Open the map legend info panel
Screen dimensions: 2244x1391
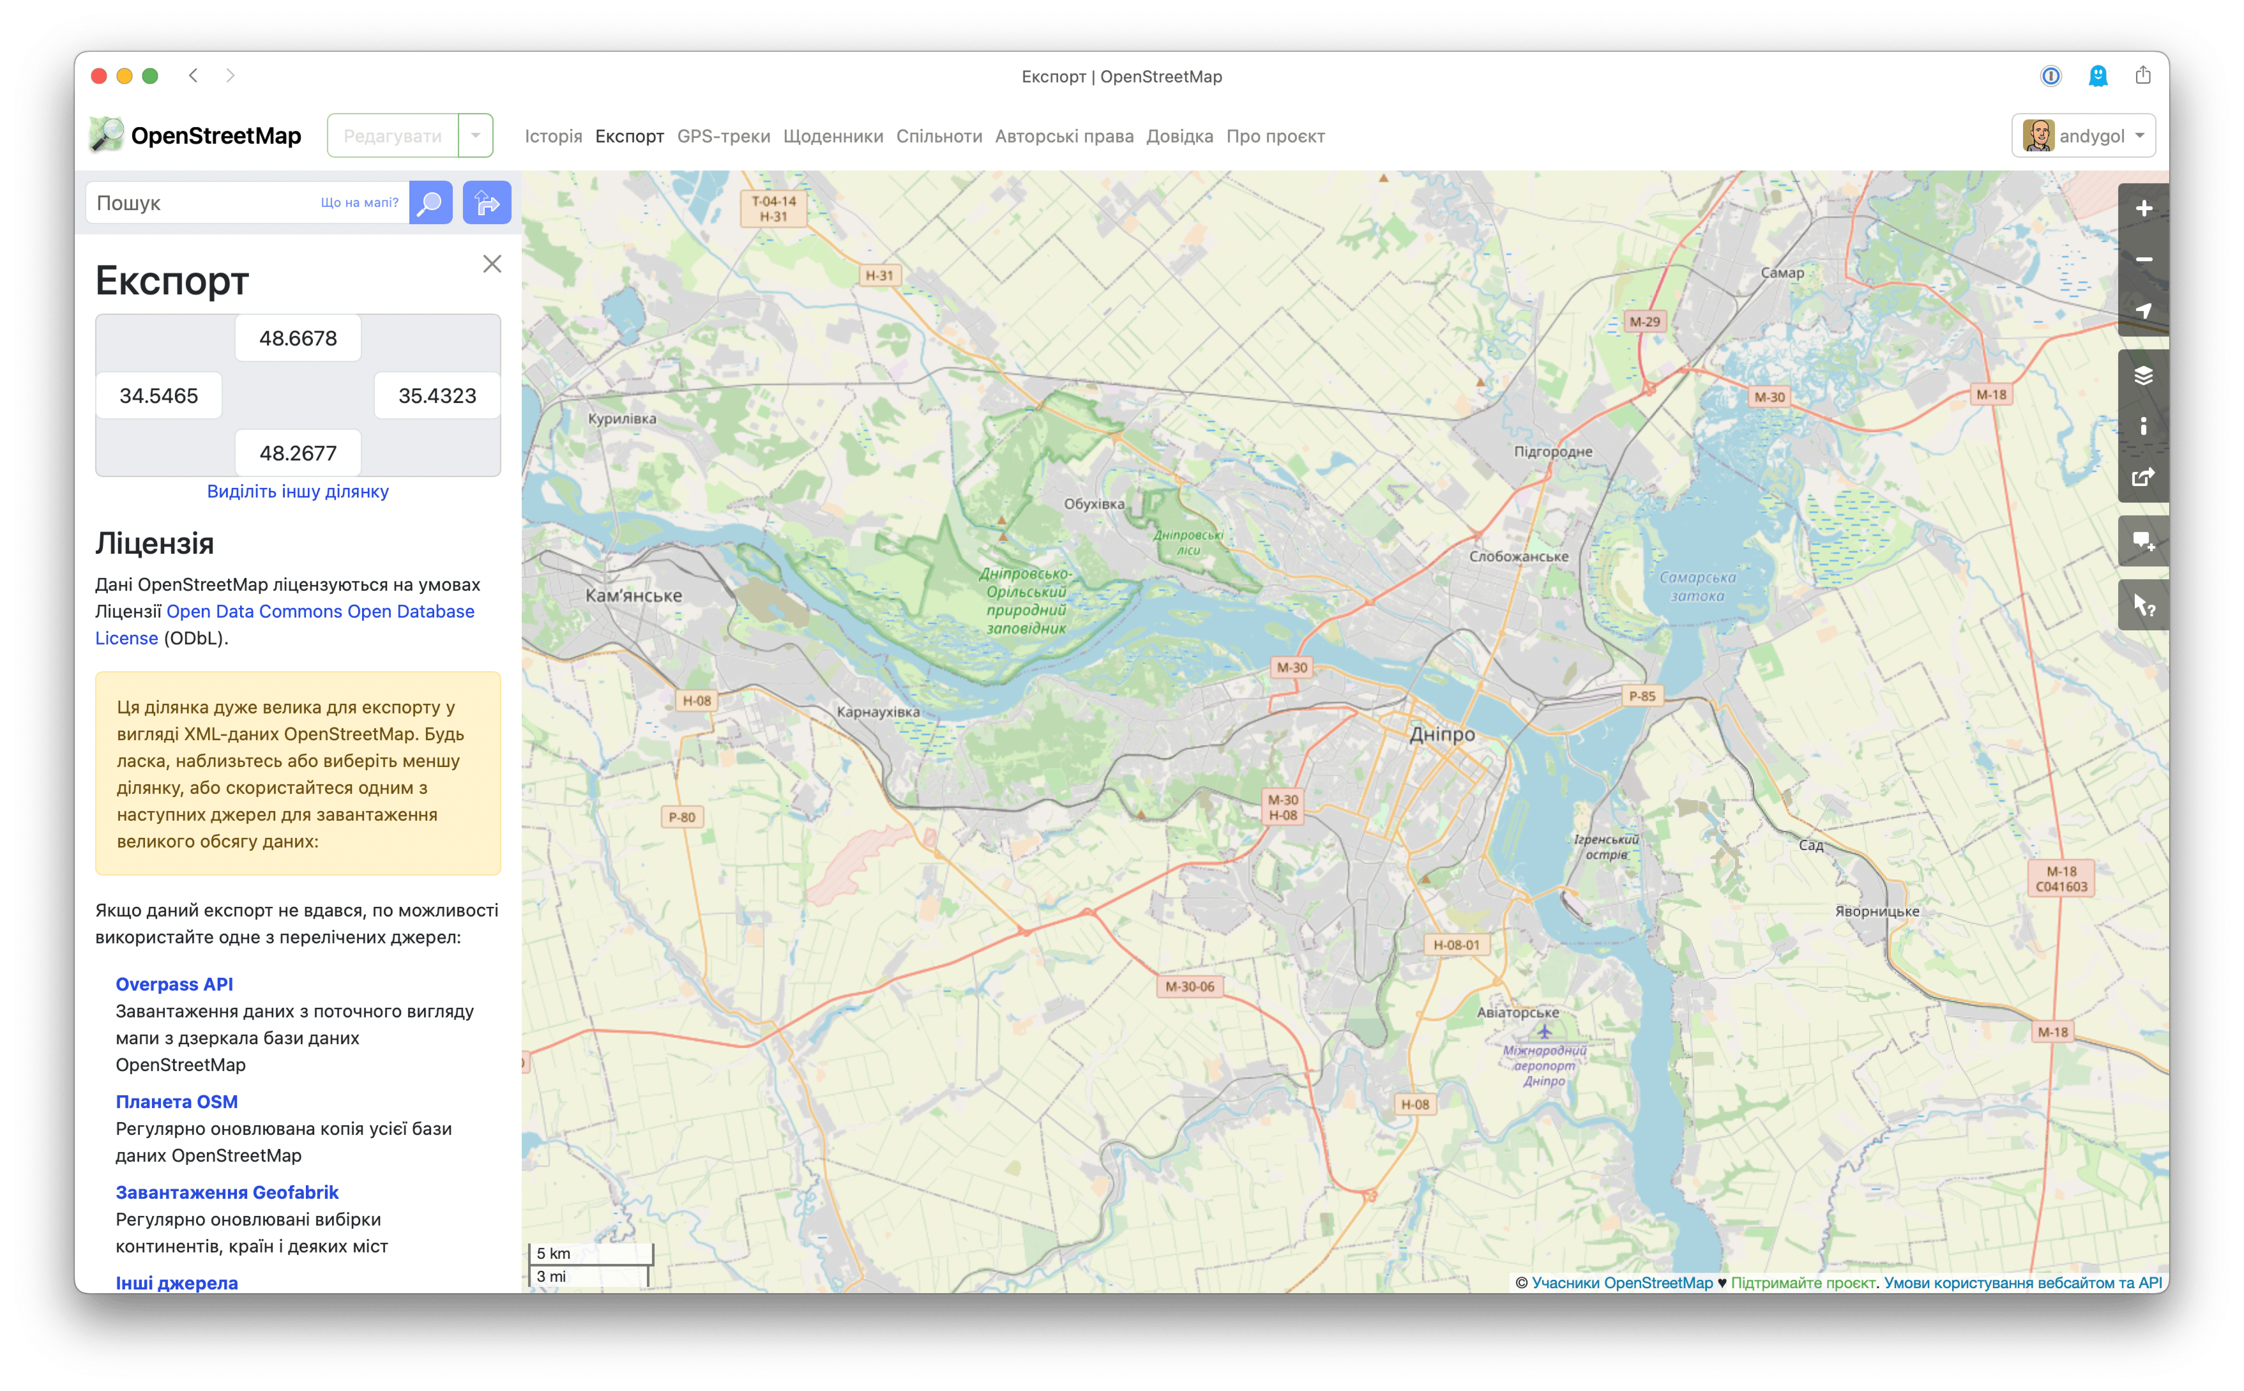(2143, 425)
